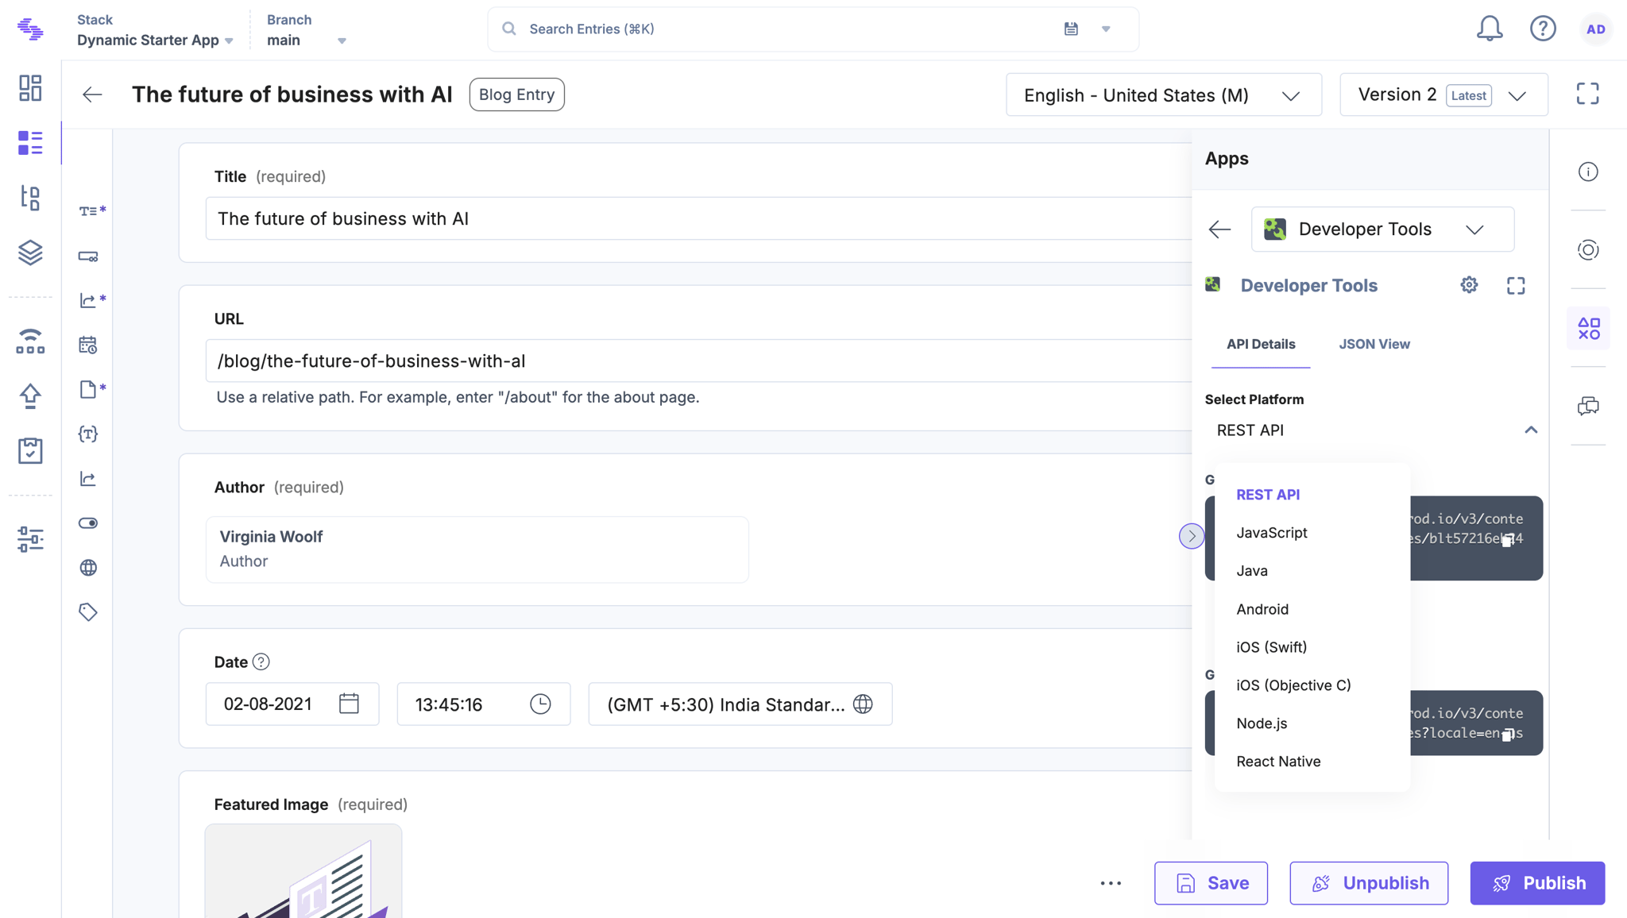Image resolution: width=1627 pixels, height=918 pixels.
Task: Copy the first code snippet URL
Action: pos(1507,541)
